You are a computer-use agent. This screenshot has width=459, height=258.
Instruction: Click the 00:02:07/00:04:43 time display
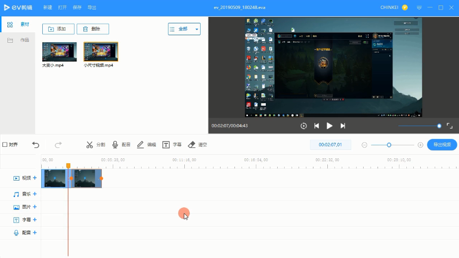pyautogui.click(x=229, y=126)
